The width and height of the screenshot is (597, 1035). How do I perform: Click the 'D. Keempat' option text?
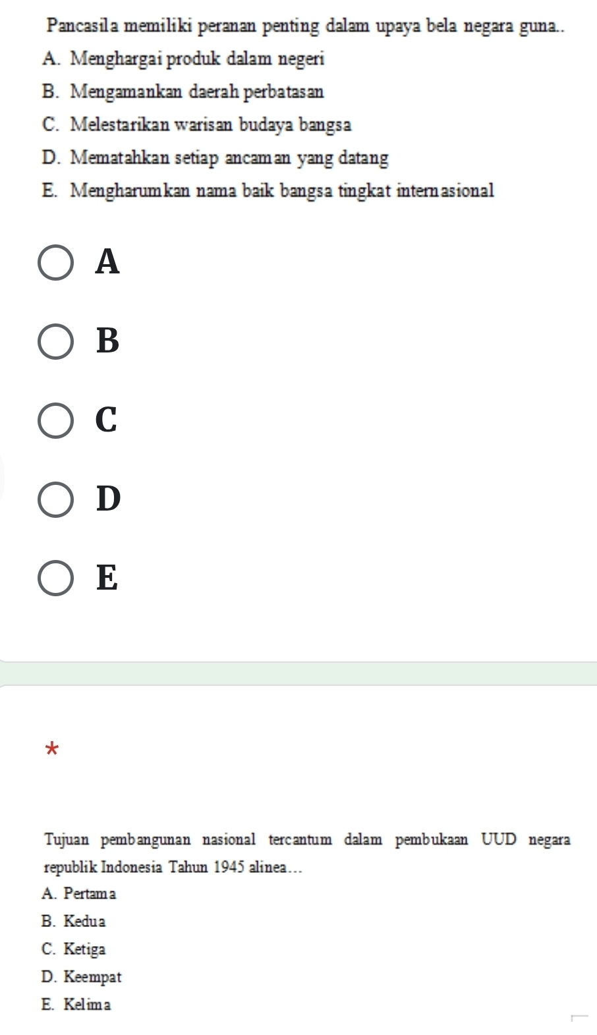[x=81, y=977]
